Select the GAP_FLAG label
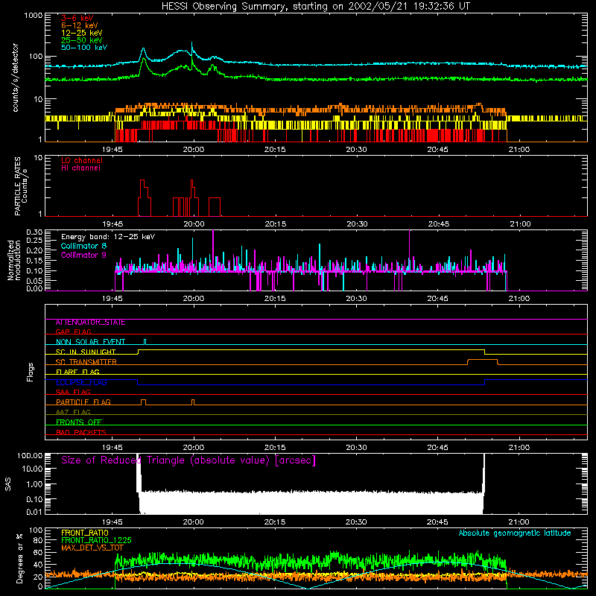This screenshot has height=596, width=596. tap(73, 332)
